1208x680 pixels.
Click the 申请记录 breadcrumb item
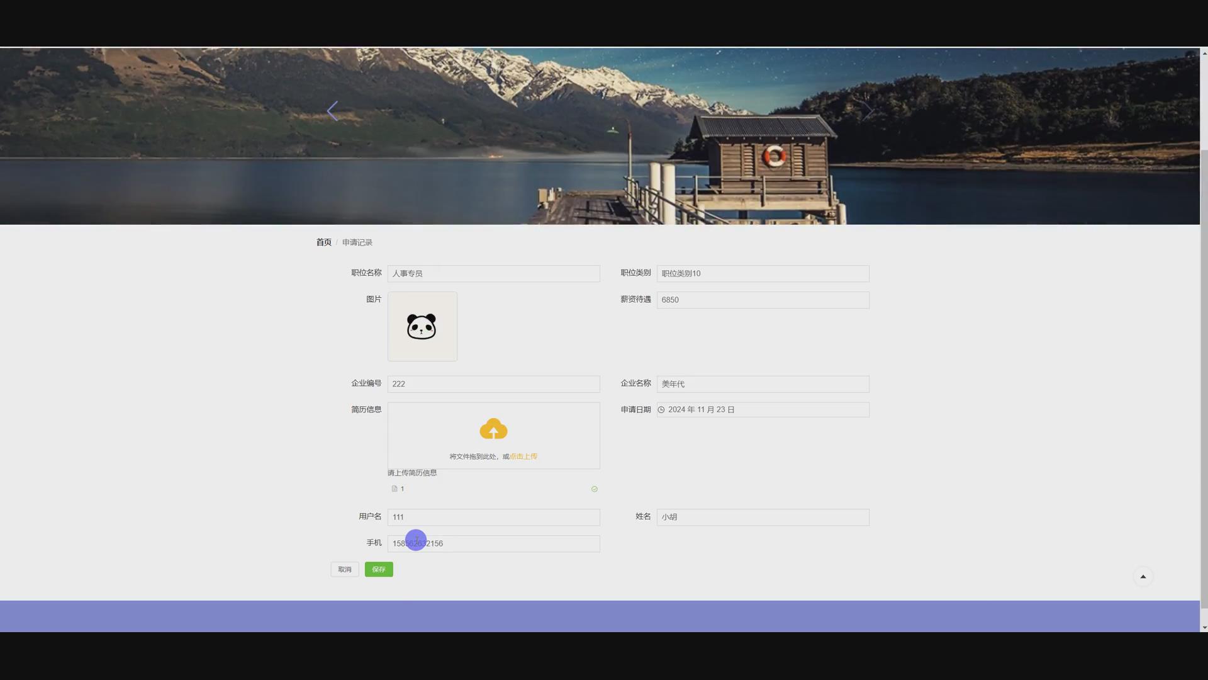coord(357,242)
